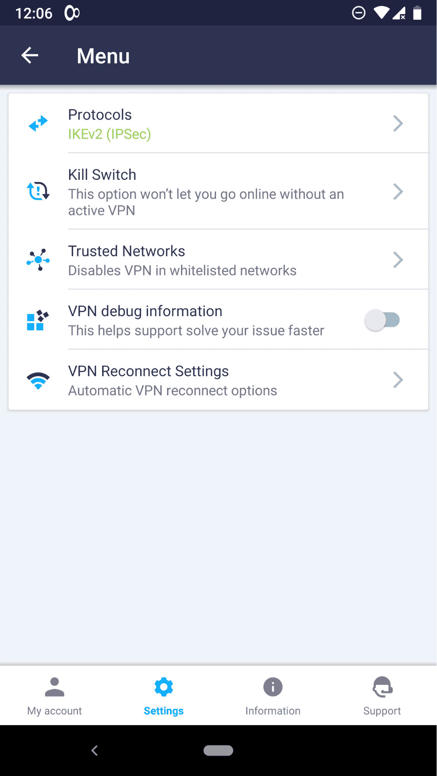Toggle the VPN debug information switch
437x776 pixels.
[382, 320]
